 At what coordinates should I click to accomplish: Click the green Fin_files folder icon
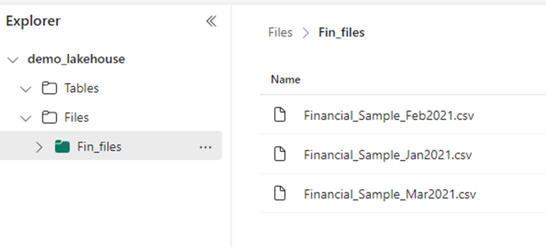coord(62,146)
